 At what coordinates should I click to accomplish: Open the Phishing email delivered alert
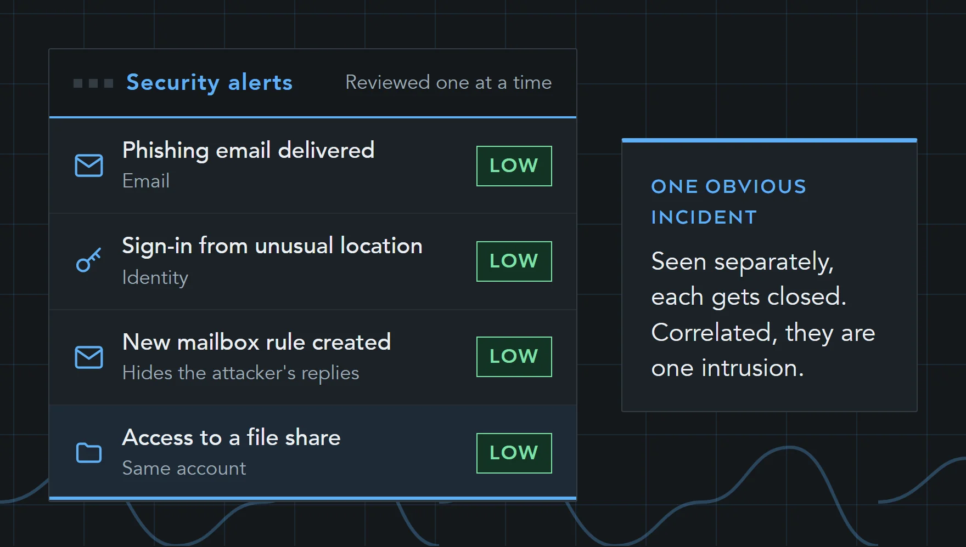(313, 166)
